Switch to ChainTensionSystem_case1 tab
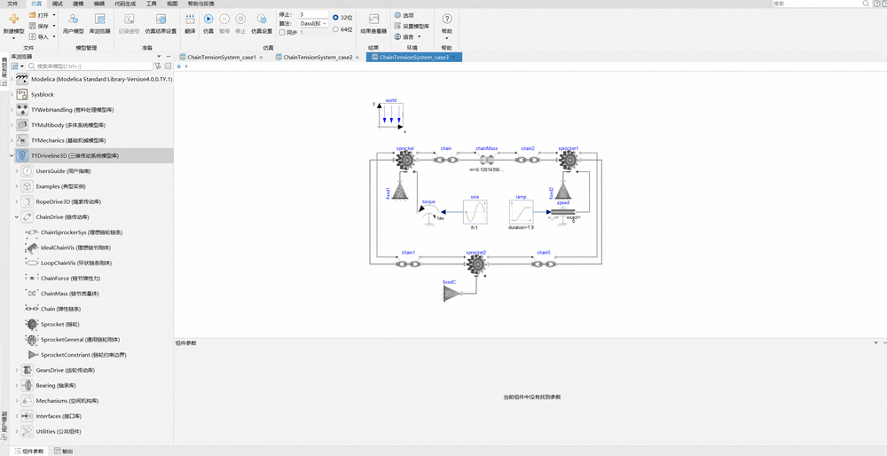Image resolution: width=887 pixels, height=456 pixels. click(x=222, y=57)
